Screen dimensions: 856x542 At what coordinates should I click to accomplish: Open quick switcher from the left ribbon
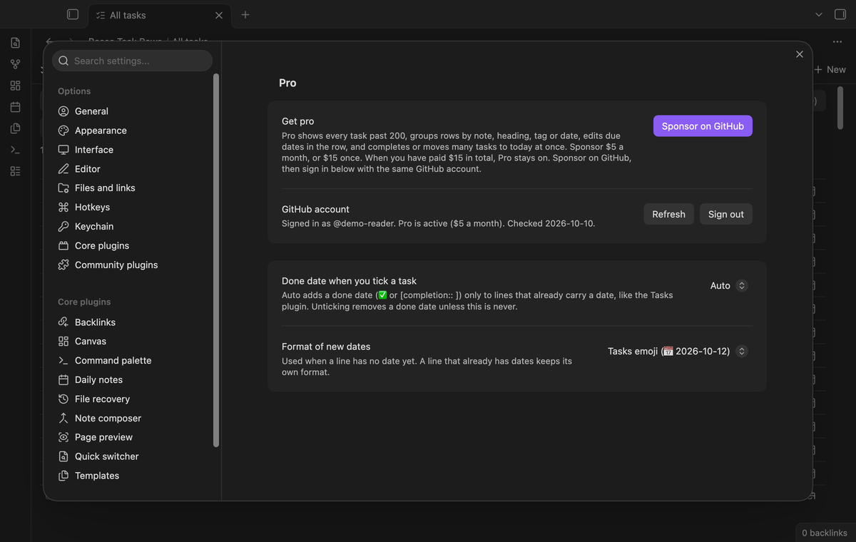(15, 43)
